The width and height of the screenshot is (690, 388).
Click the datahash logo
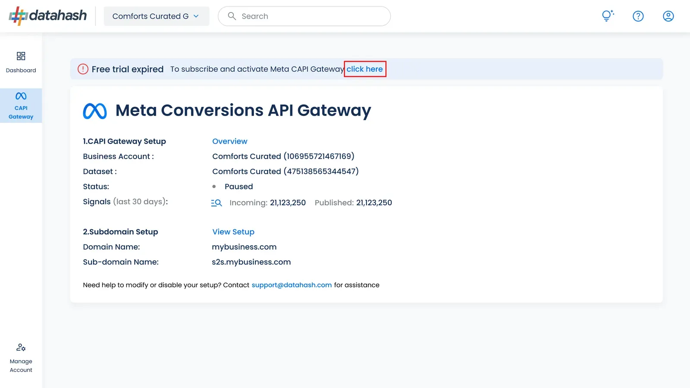[x=48, y=16]
